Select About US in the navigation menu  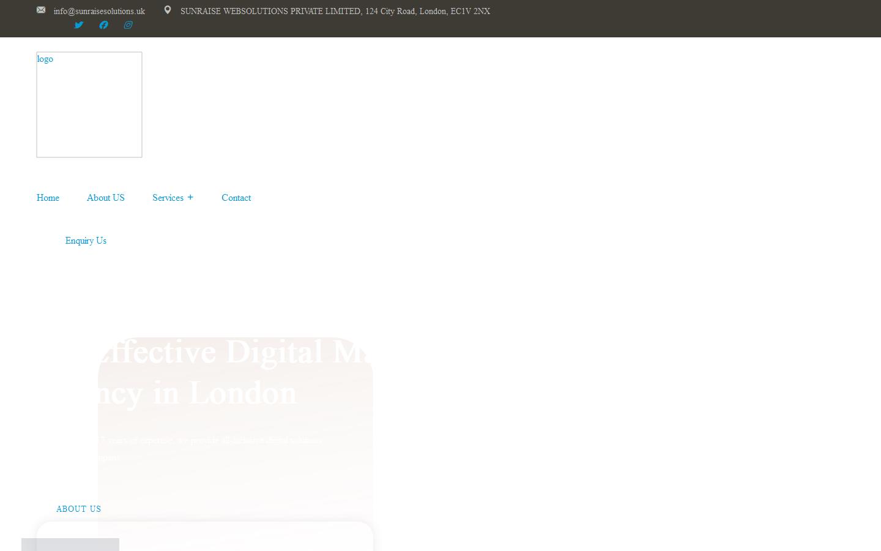pyautogui.click(x=105, y=198)
